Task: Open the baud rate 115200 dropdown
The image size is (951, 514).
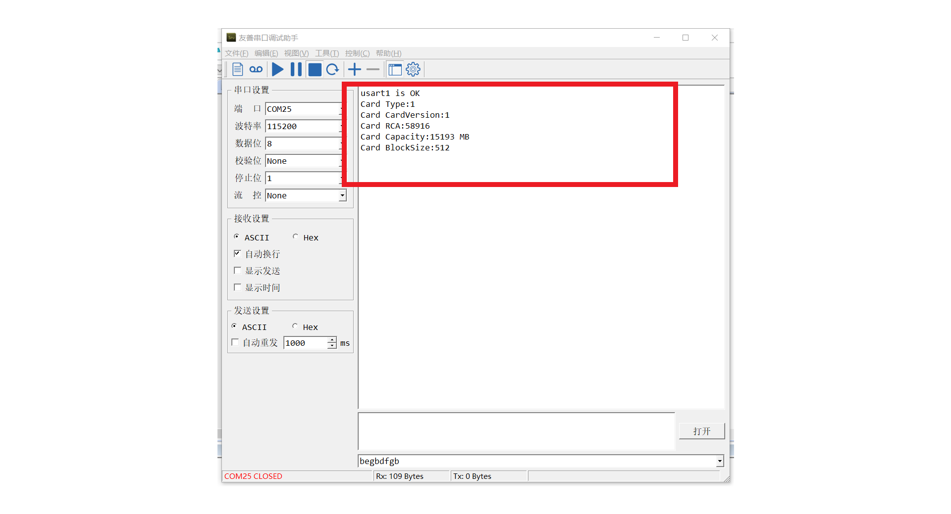Action: [305, 126]
